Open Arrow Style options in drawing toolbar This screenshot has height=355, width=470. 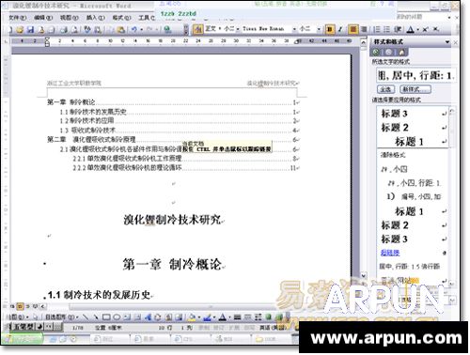pyautogui.click(x=258, y=316)
